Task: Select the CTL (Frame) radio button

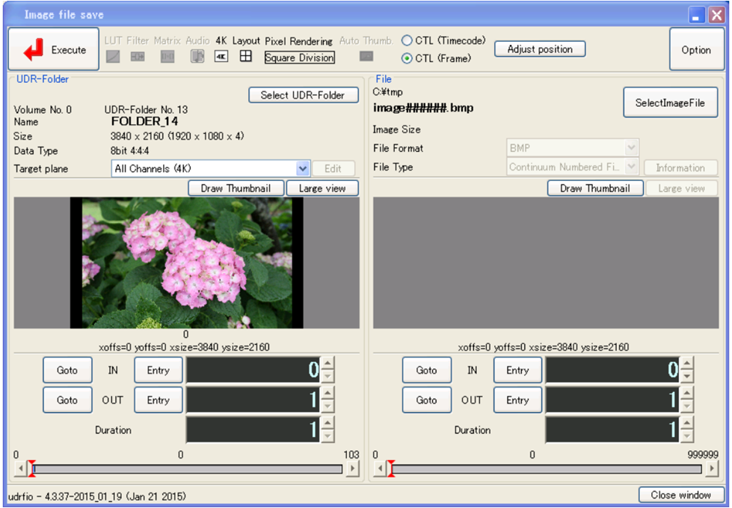Action: coord(406,57)
